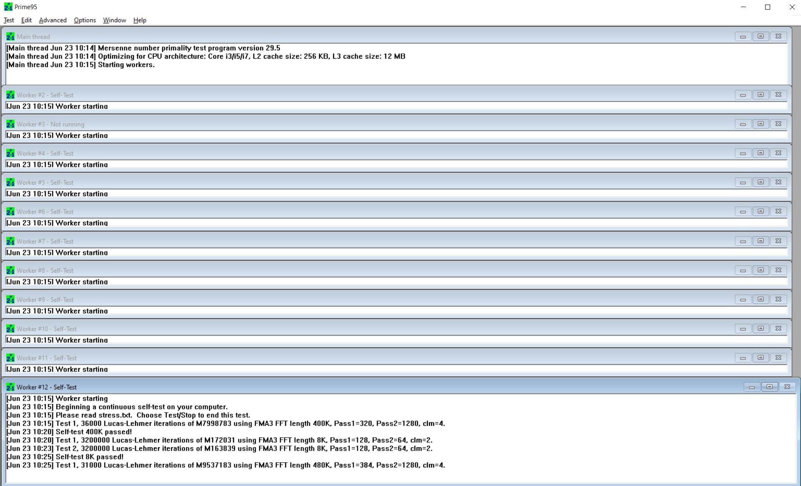Open the Window menu
Viewport: 801px width, 486px height.
[114, 20]
